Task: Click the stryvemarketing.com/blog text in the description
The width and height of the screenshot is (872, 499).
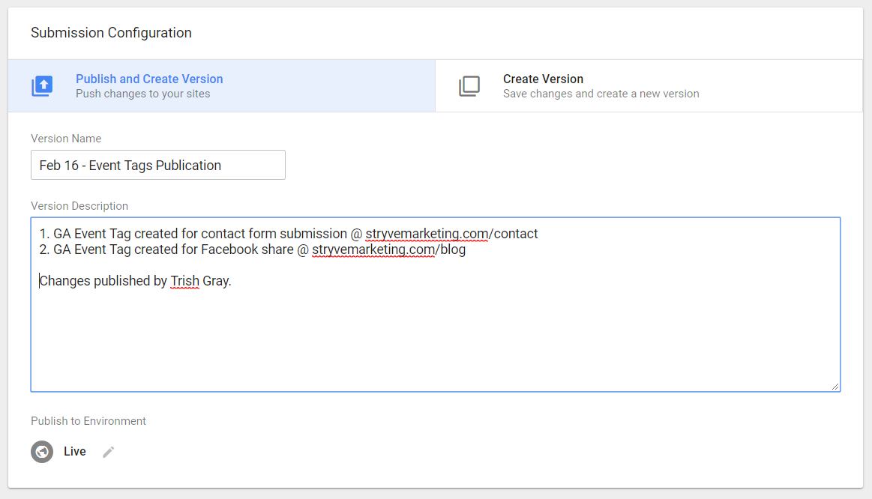Action: (x=388, y=250)
